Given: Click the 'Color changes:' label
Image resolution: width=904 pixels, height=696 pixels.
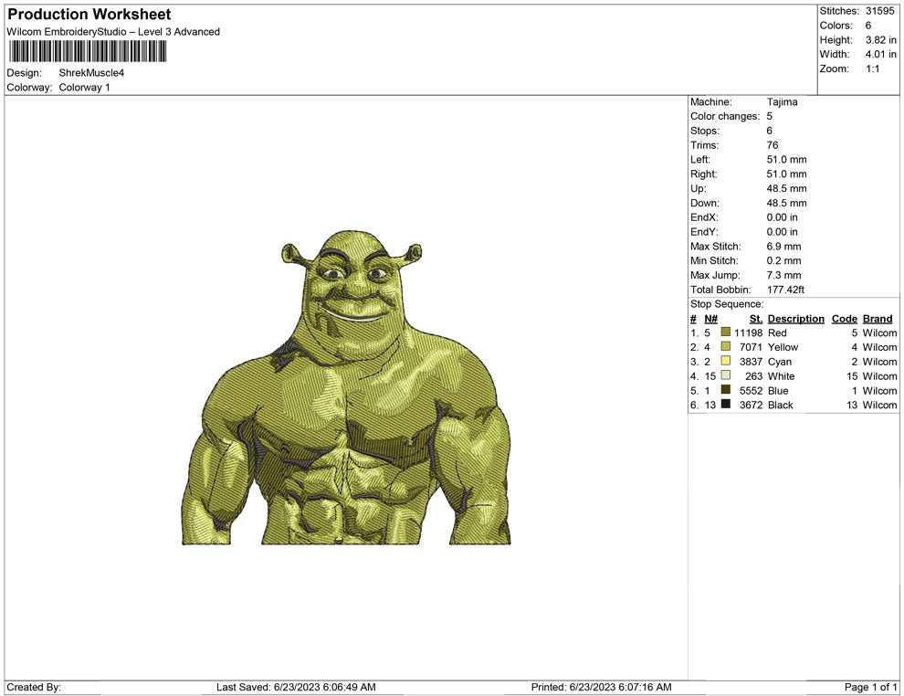Looking at the screenshot, I should pyautogui.click(x=725, y=116).
